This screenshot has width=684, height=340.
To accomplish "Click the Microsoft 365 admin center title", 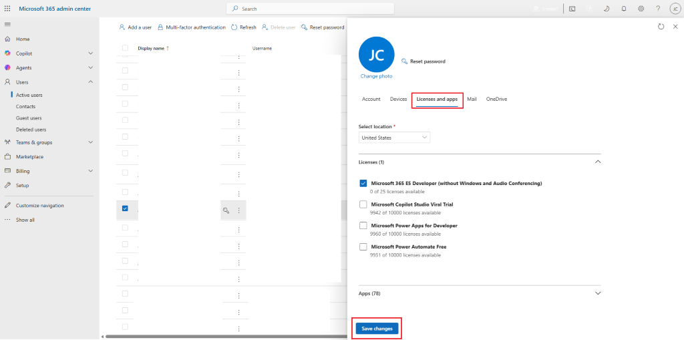I will coord(55,8).
